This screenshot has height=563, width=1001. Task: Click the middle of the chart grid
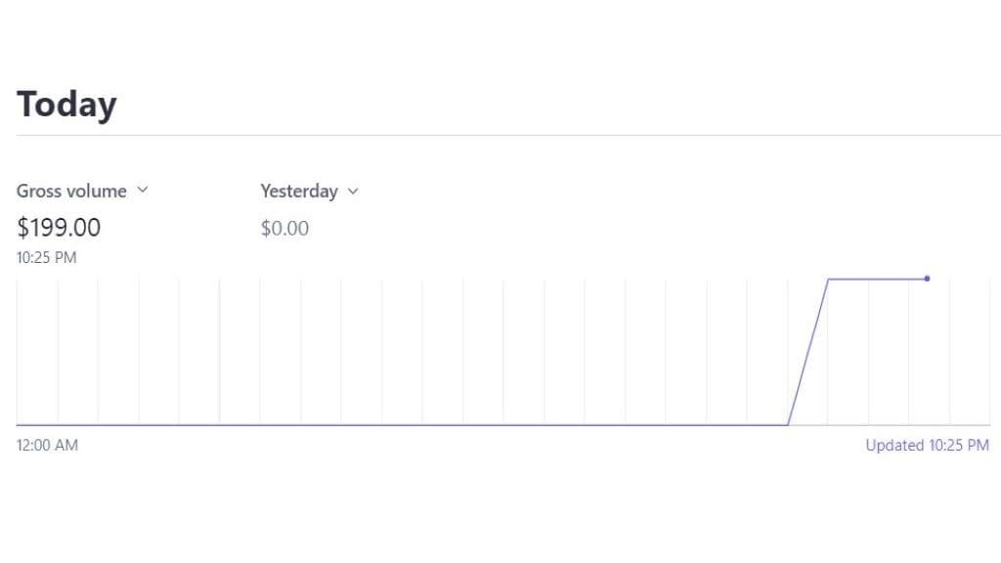[x=503, y=352]
